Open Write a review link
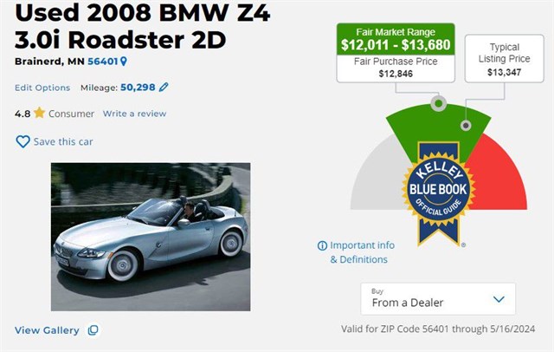The image size is (554, 352). point(134,114)
